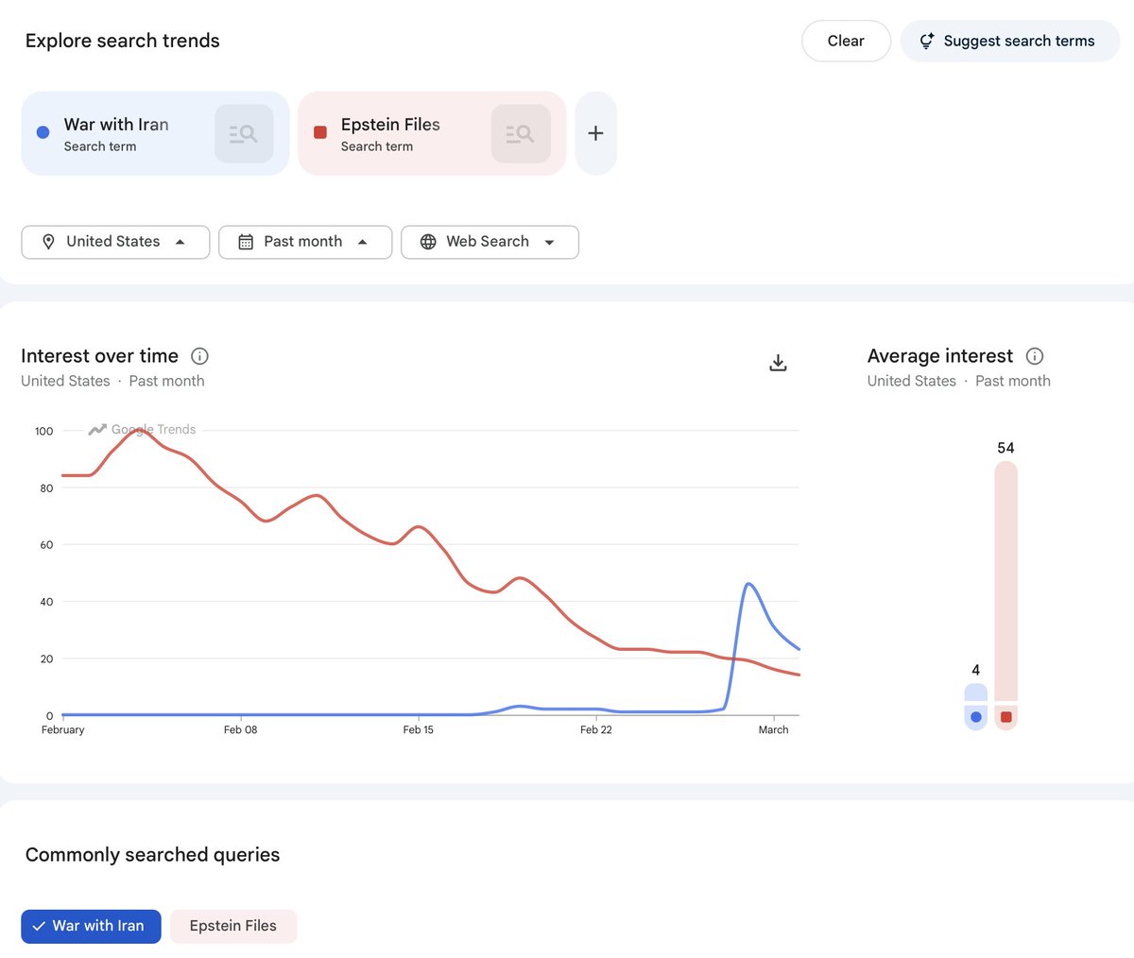Toggle Epstein Files queries chip
The image size is (1134, 958).
(233, 926)
